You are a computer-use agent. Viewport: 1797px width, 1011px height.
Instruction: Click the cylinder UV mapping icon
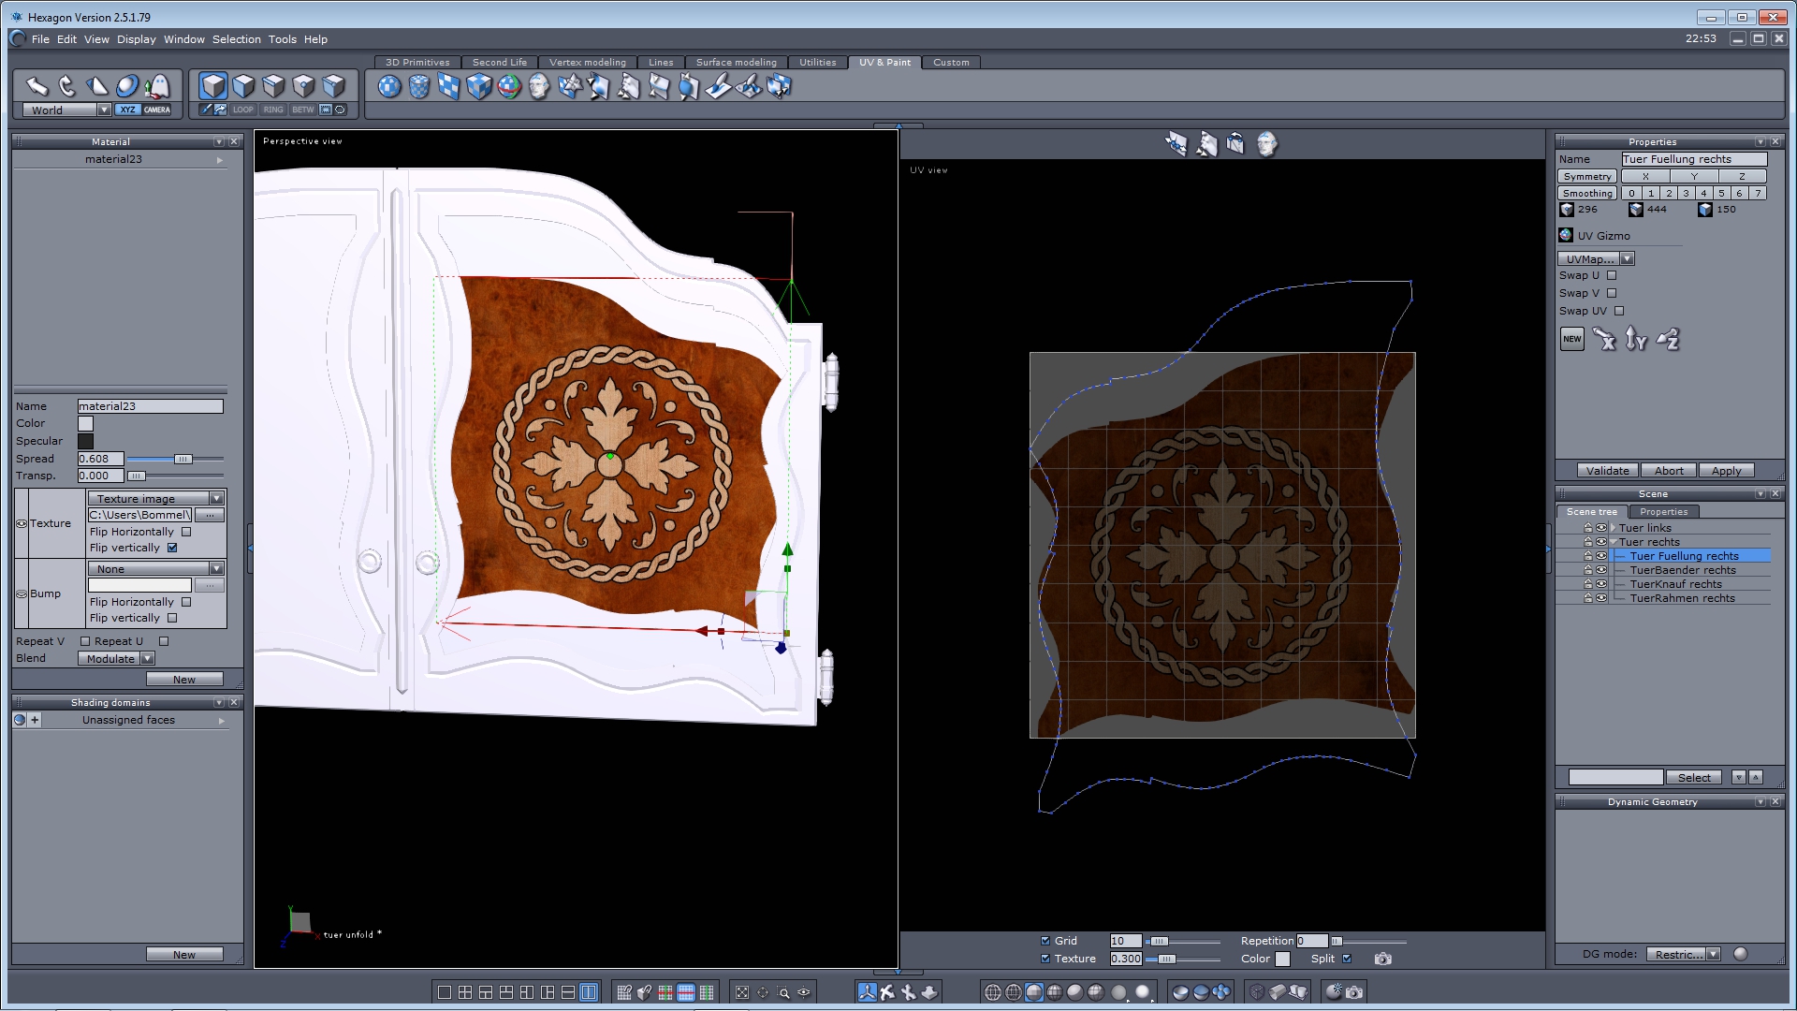[419, 87]
